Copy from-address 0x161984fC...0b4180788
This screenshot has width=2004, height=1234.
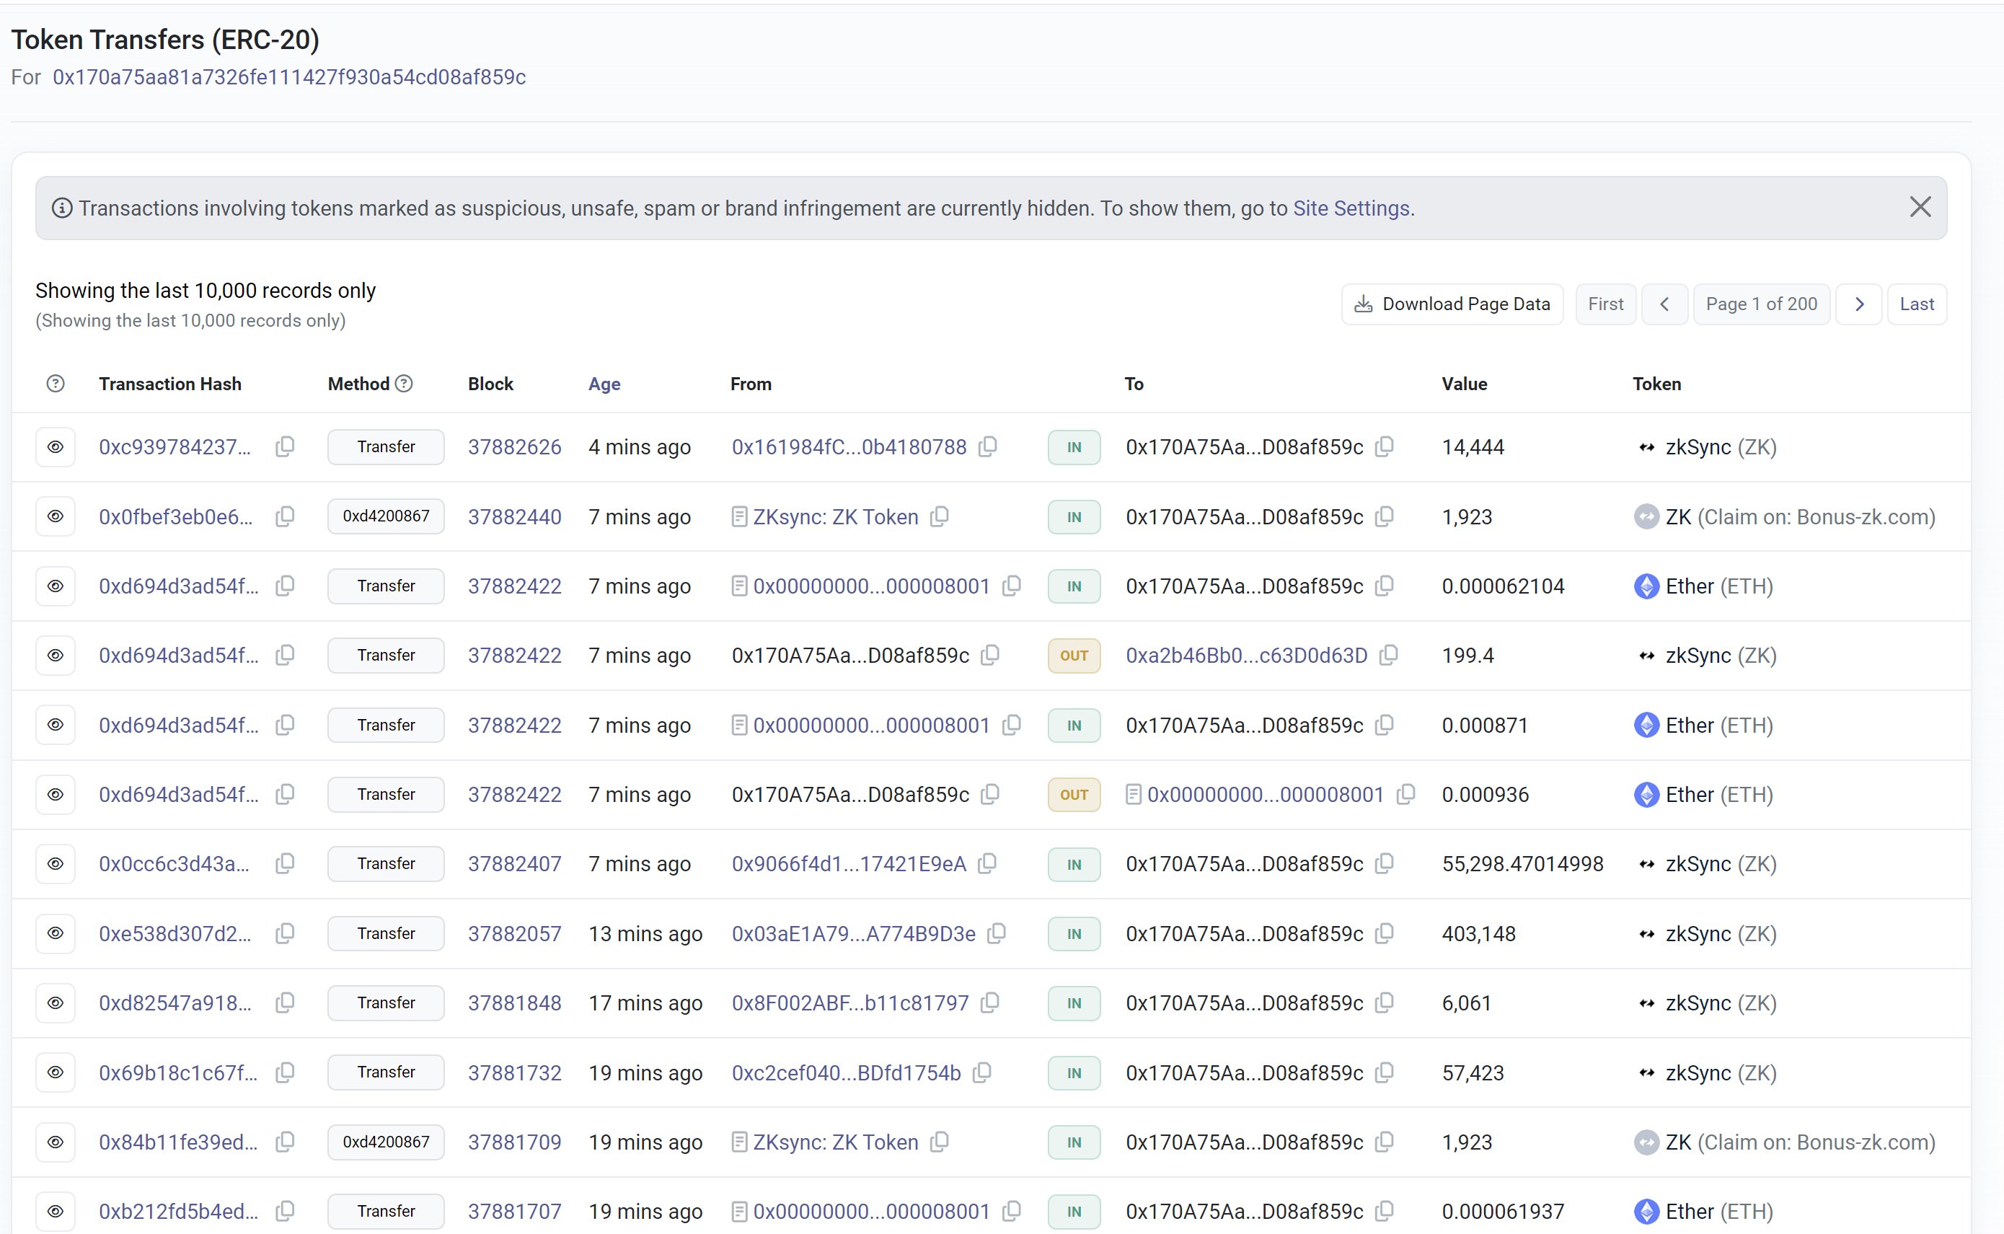click(x=987, y=446)
